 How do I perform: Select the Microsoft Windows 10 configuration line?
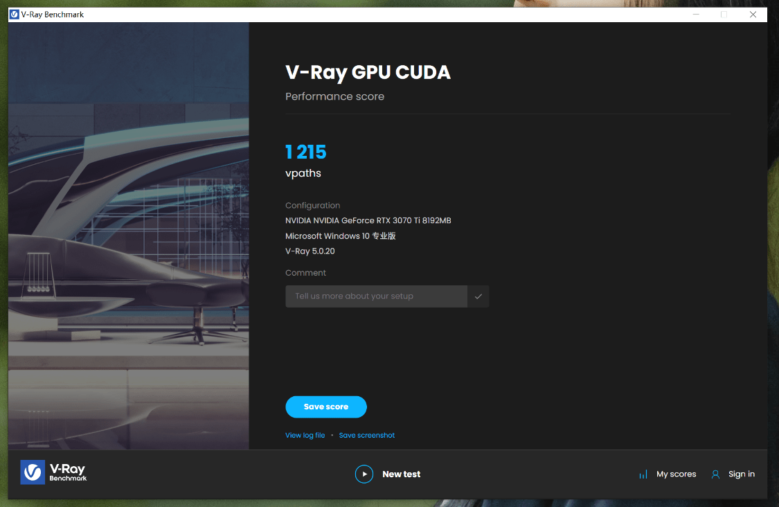click(340, 236)
